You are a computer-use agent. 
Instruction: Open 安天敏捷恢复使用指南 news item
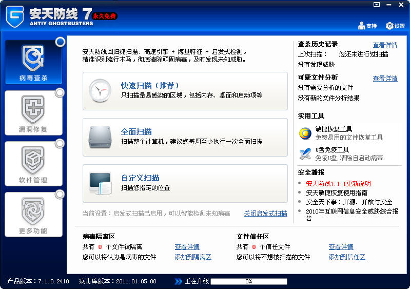point(337,193)
